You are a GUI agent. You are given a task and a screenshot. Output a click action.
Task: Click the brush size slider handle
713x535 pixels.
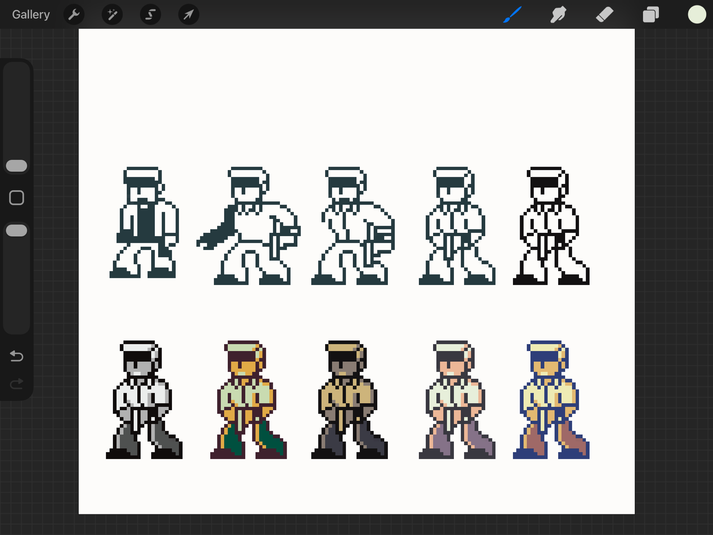(17, 166)
